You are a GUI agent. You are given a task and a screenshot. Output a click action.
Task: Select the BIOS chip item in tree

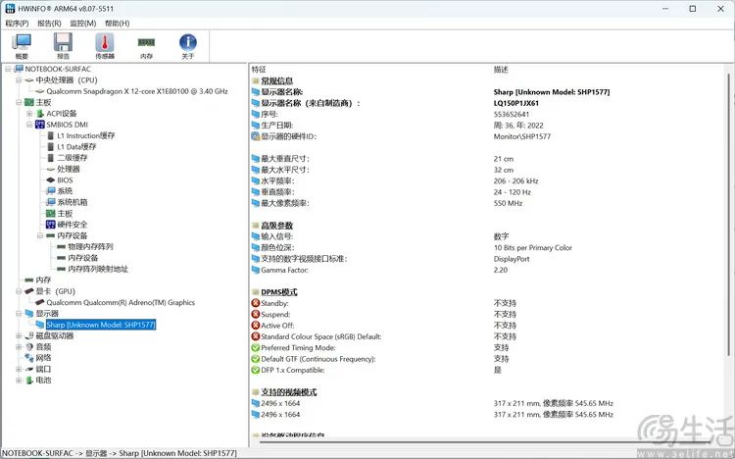tap(64, 179)
